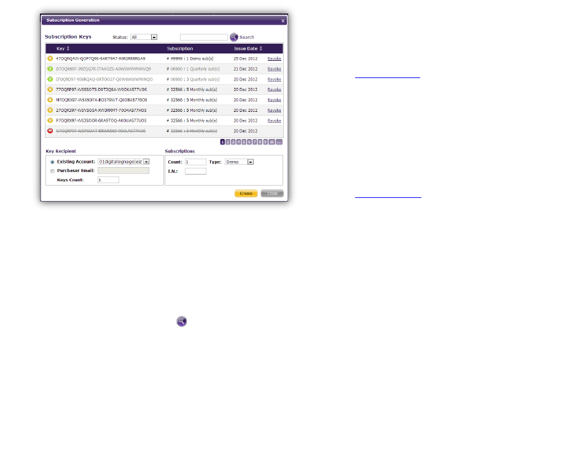Image resolution: width=586 pixels, height=453 pixels.
Task: Go to page 8 of subscription keys
Action: (x=260, y=142)
